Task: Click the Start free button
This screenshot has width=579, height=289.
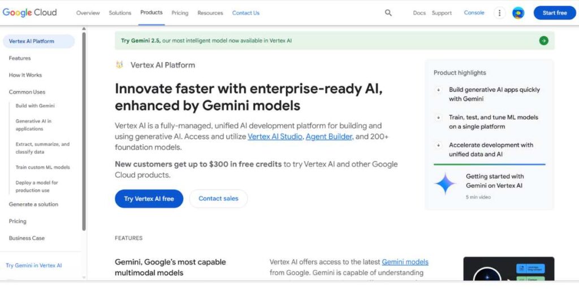Action: click(555, 13)
